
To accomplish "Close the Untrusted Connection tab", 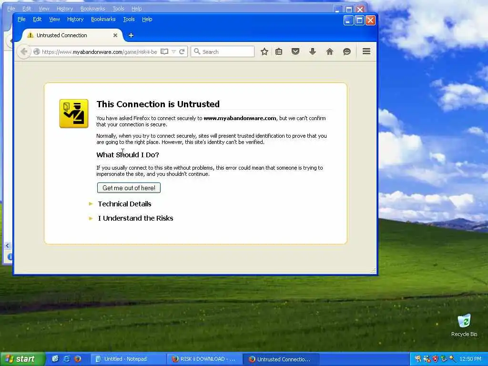I will (115, 35).
